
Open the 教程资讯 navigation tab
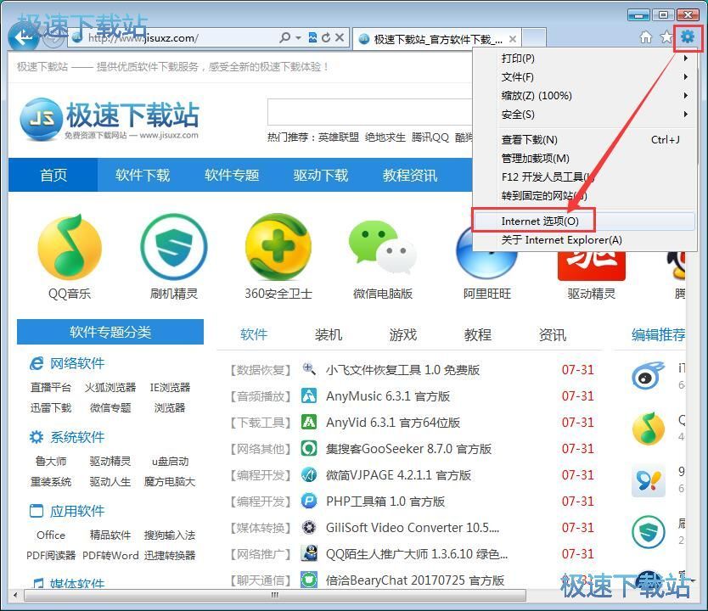click(x=410, y=175)
